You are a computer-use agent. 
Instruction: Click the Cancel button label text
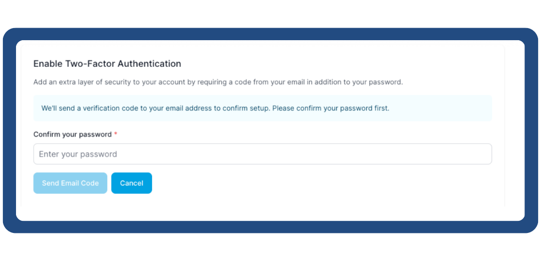[132, 183]
